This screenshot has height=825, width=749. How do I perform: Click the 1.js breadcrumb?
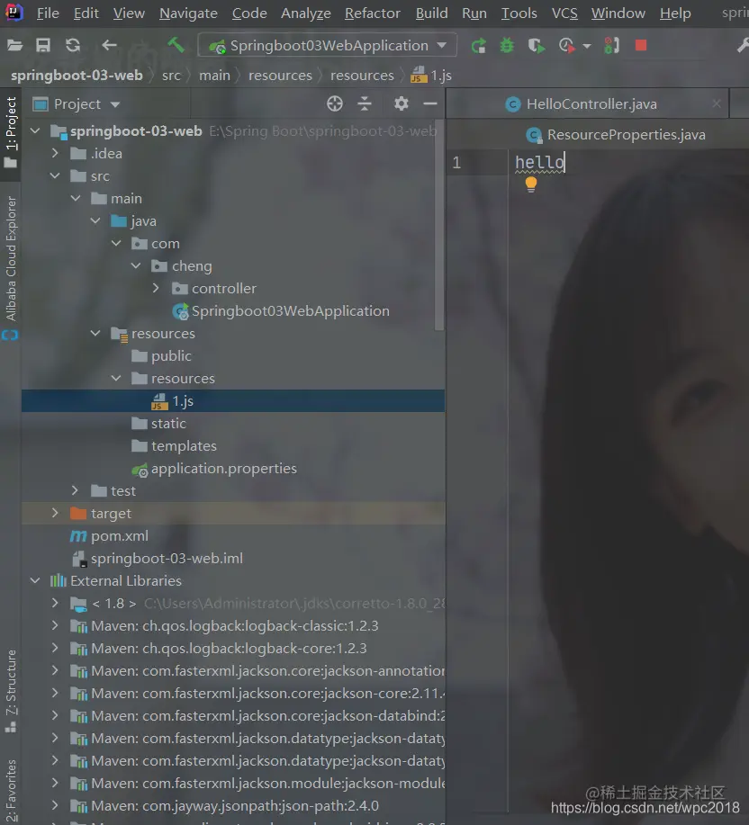pyautogui.click(x=431, y=76)
